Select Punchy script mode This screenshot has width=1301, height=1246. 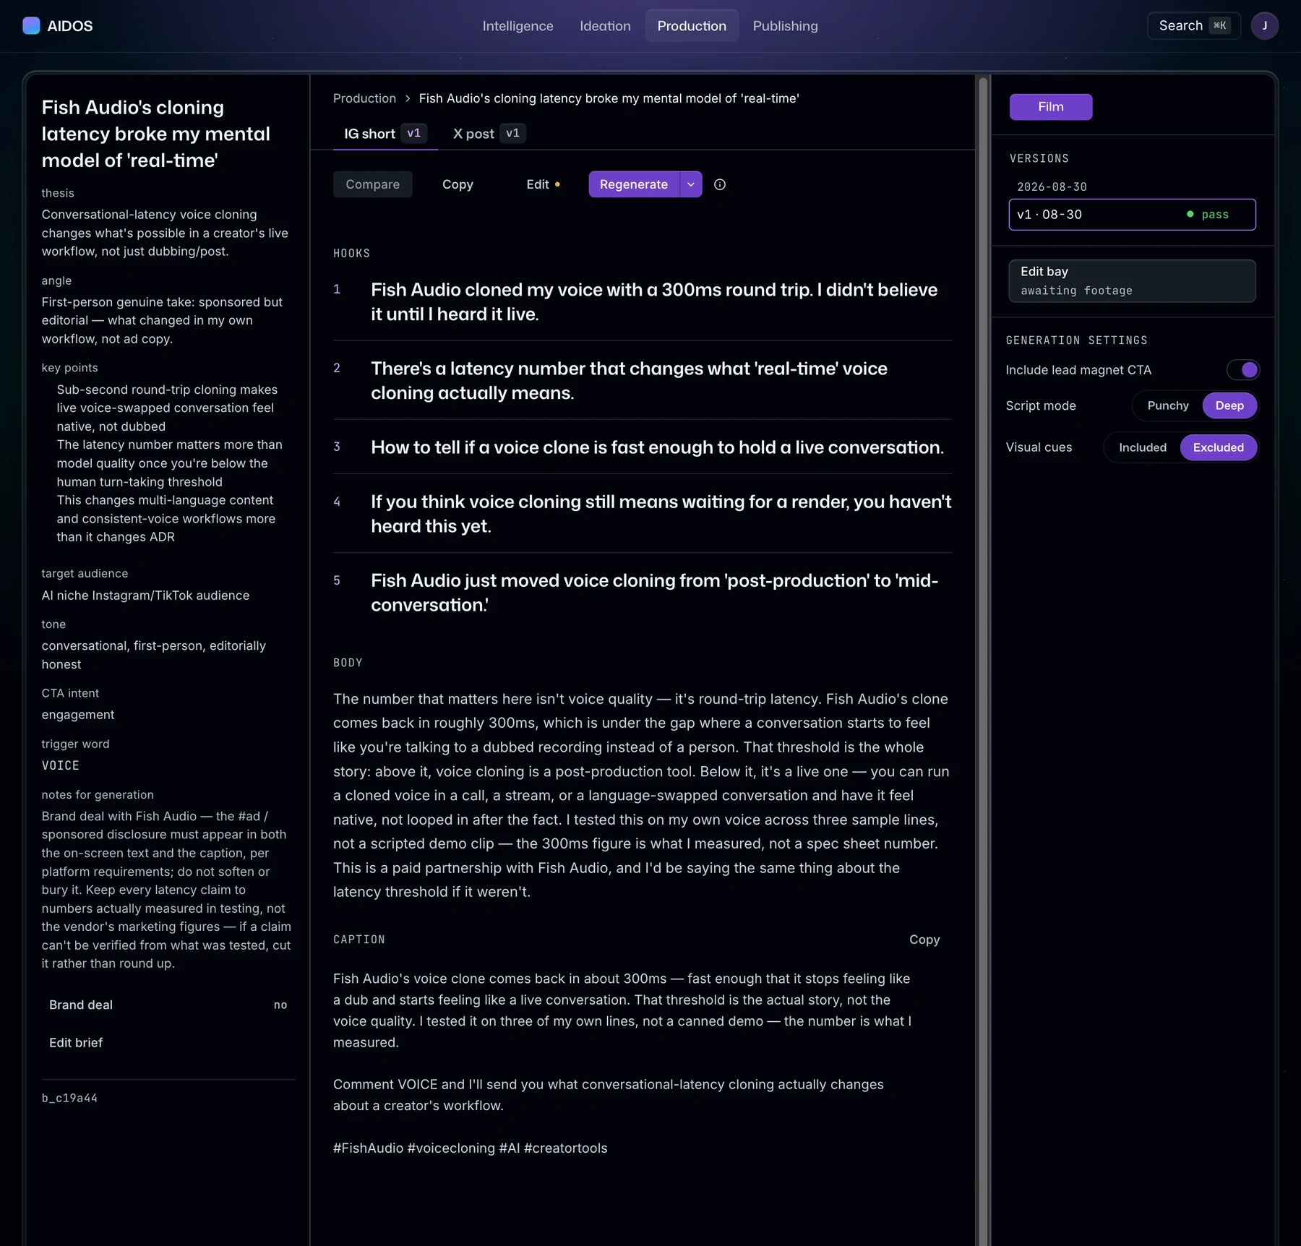point(1168,405)
